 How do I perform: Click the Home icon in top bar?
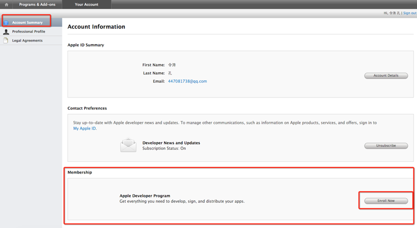[x=6, y=5]
